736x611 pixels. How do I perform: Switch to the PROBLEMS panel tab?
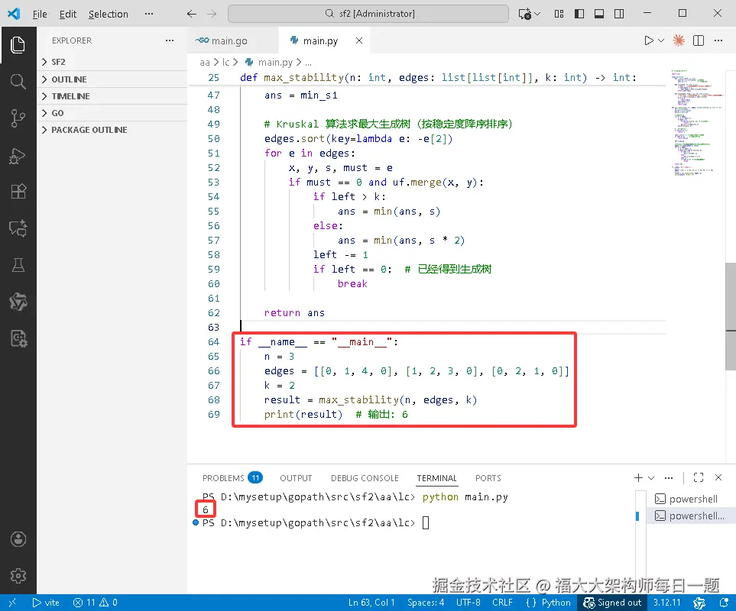point(232,478)
